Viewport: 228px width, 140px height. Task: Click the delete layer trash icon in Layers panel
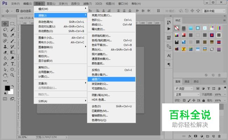(x=219, y=136)
